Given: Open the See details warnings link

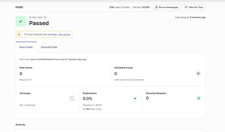Looking at the screenshot, I should coord(65,34).
